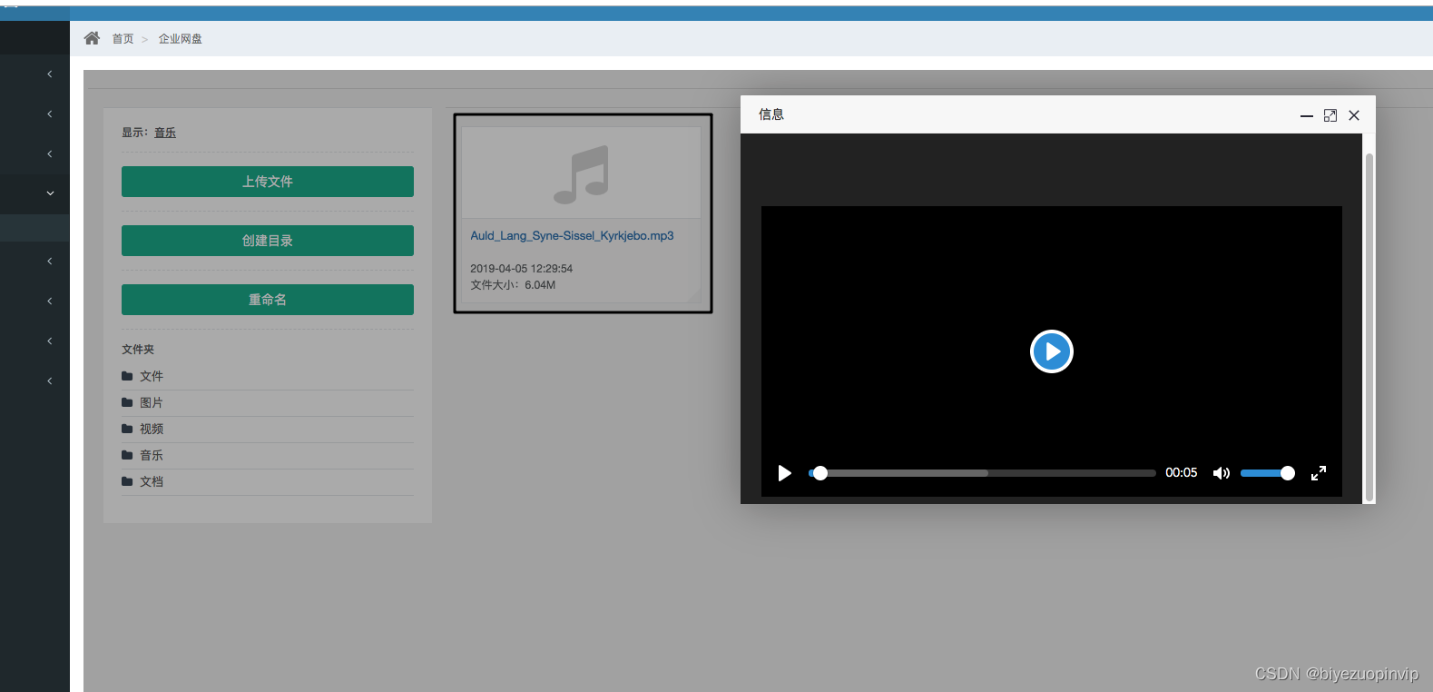Click the 重命名 button

point(268,300)
